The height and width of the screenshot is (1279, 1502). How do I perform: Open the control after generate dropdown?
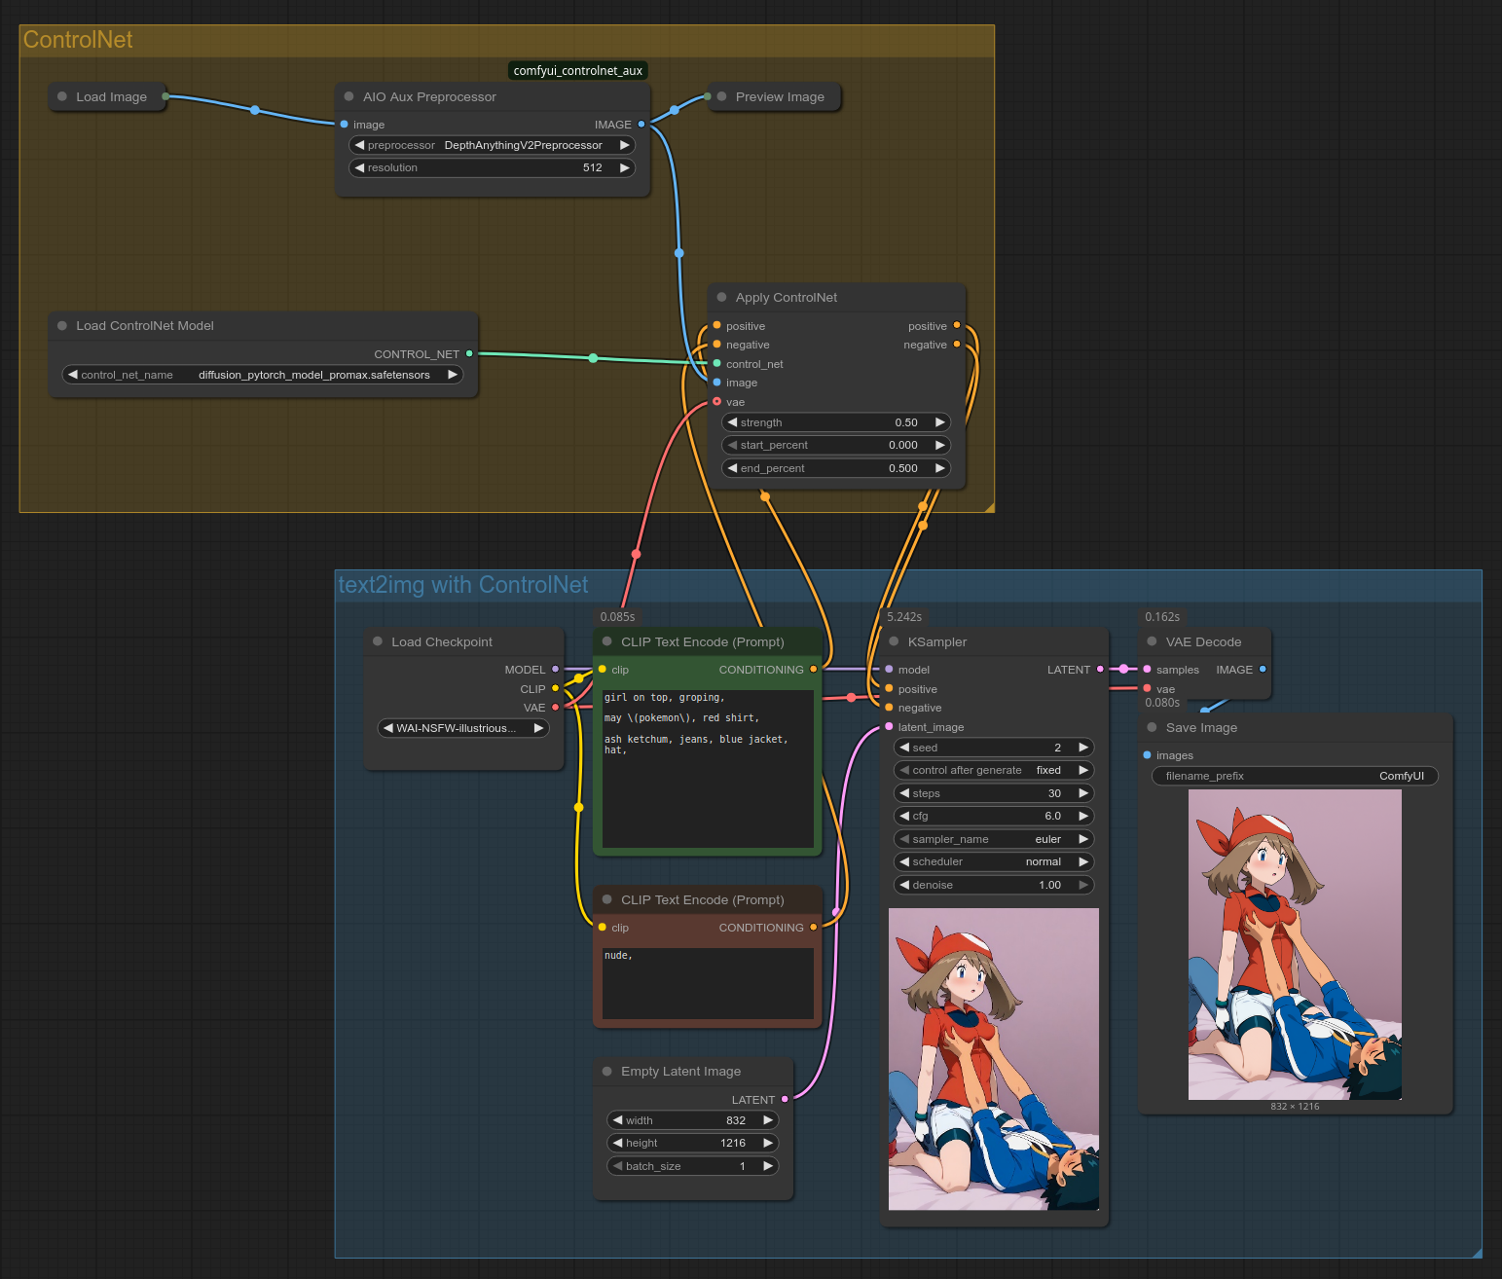994,770
